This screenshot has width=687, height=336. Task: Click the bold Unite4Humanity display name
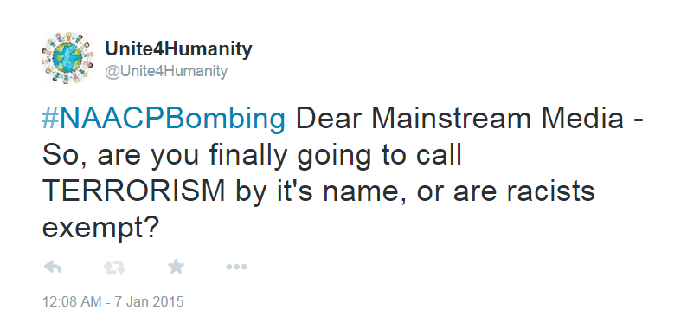point(178,49)
